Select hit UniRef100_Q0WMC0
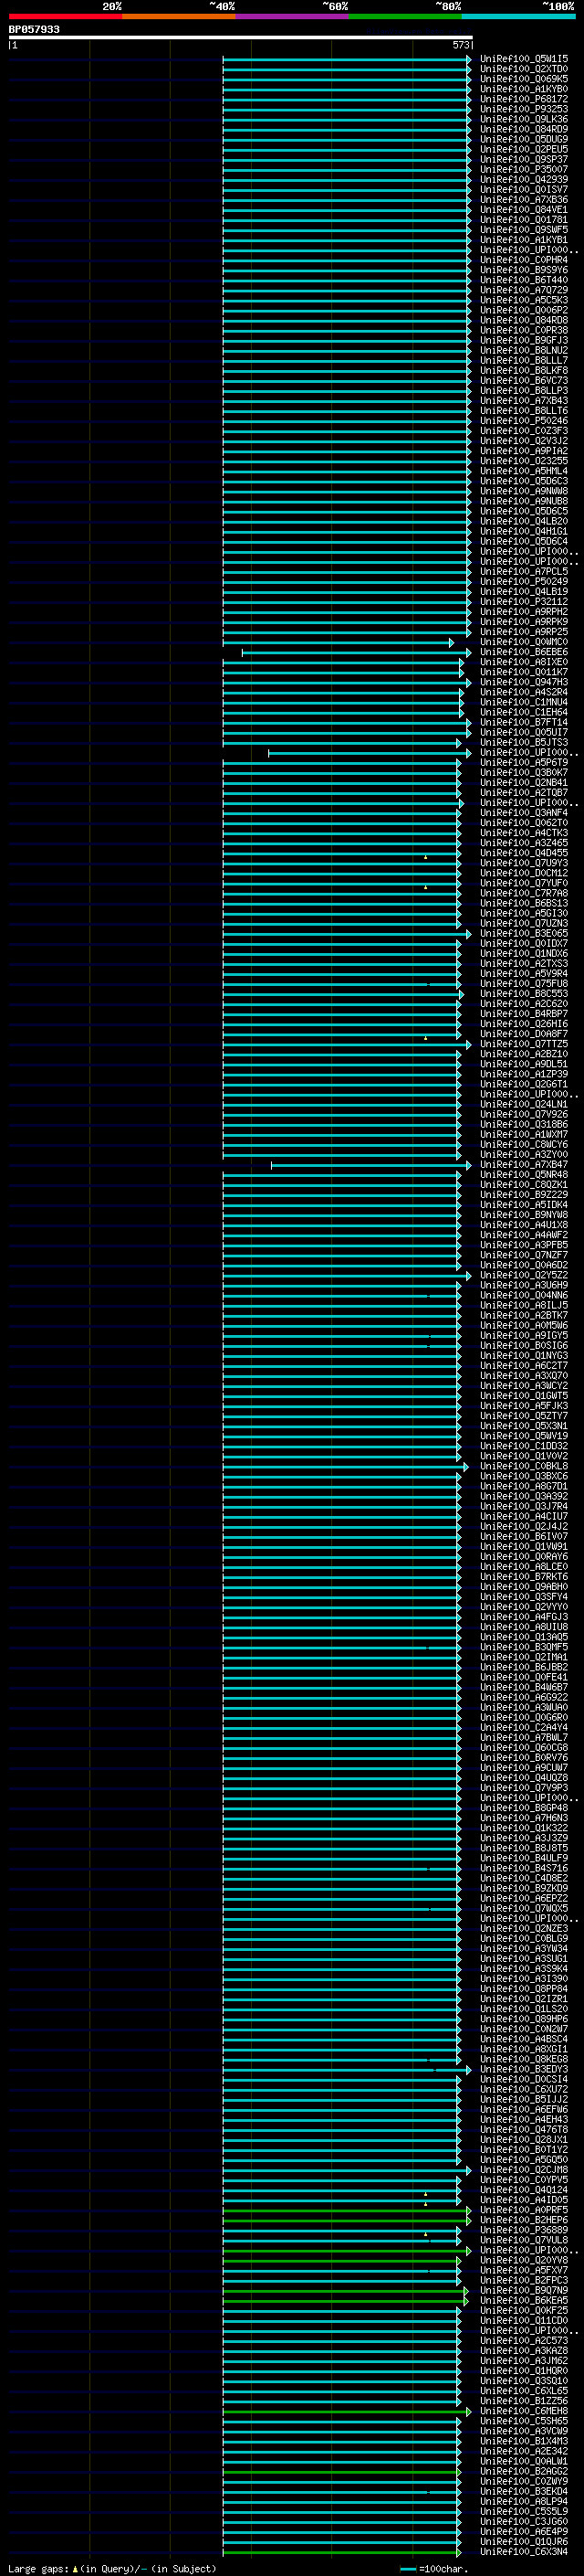The width and height of the screenshot is (584, 2576). click(524, 642)
